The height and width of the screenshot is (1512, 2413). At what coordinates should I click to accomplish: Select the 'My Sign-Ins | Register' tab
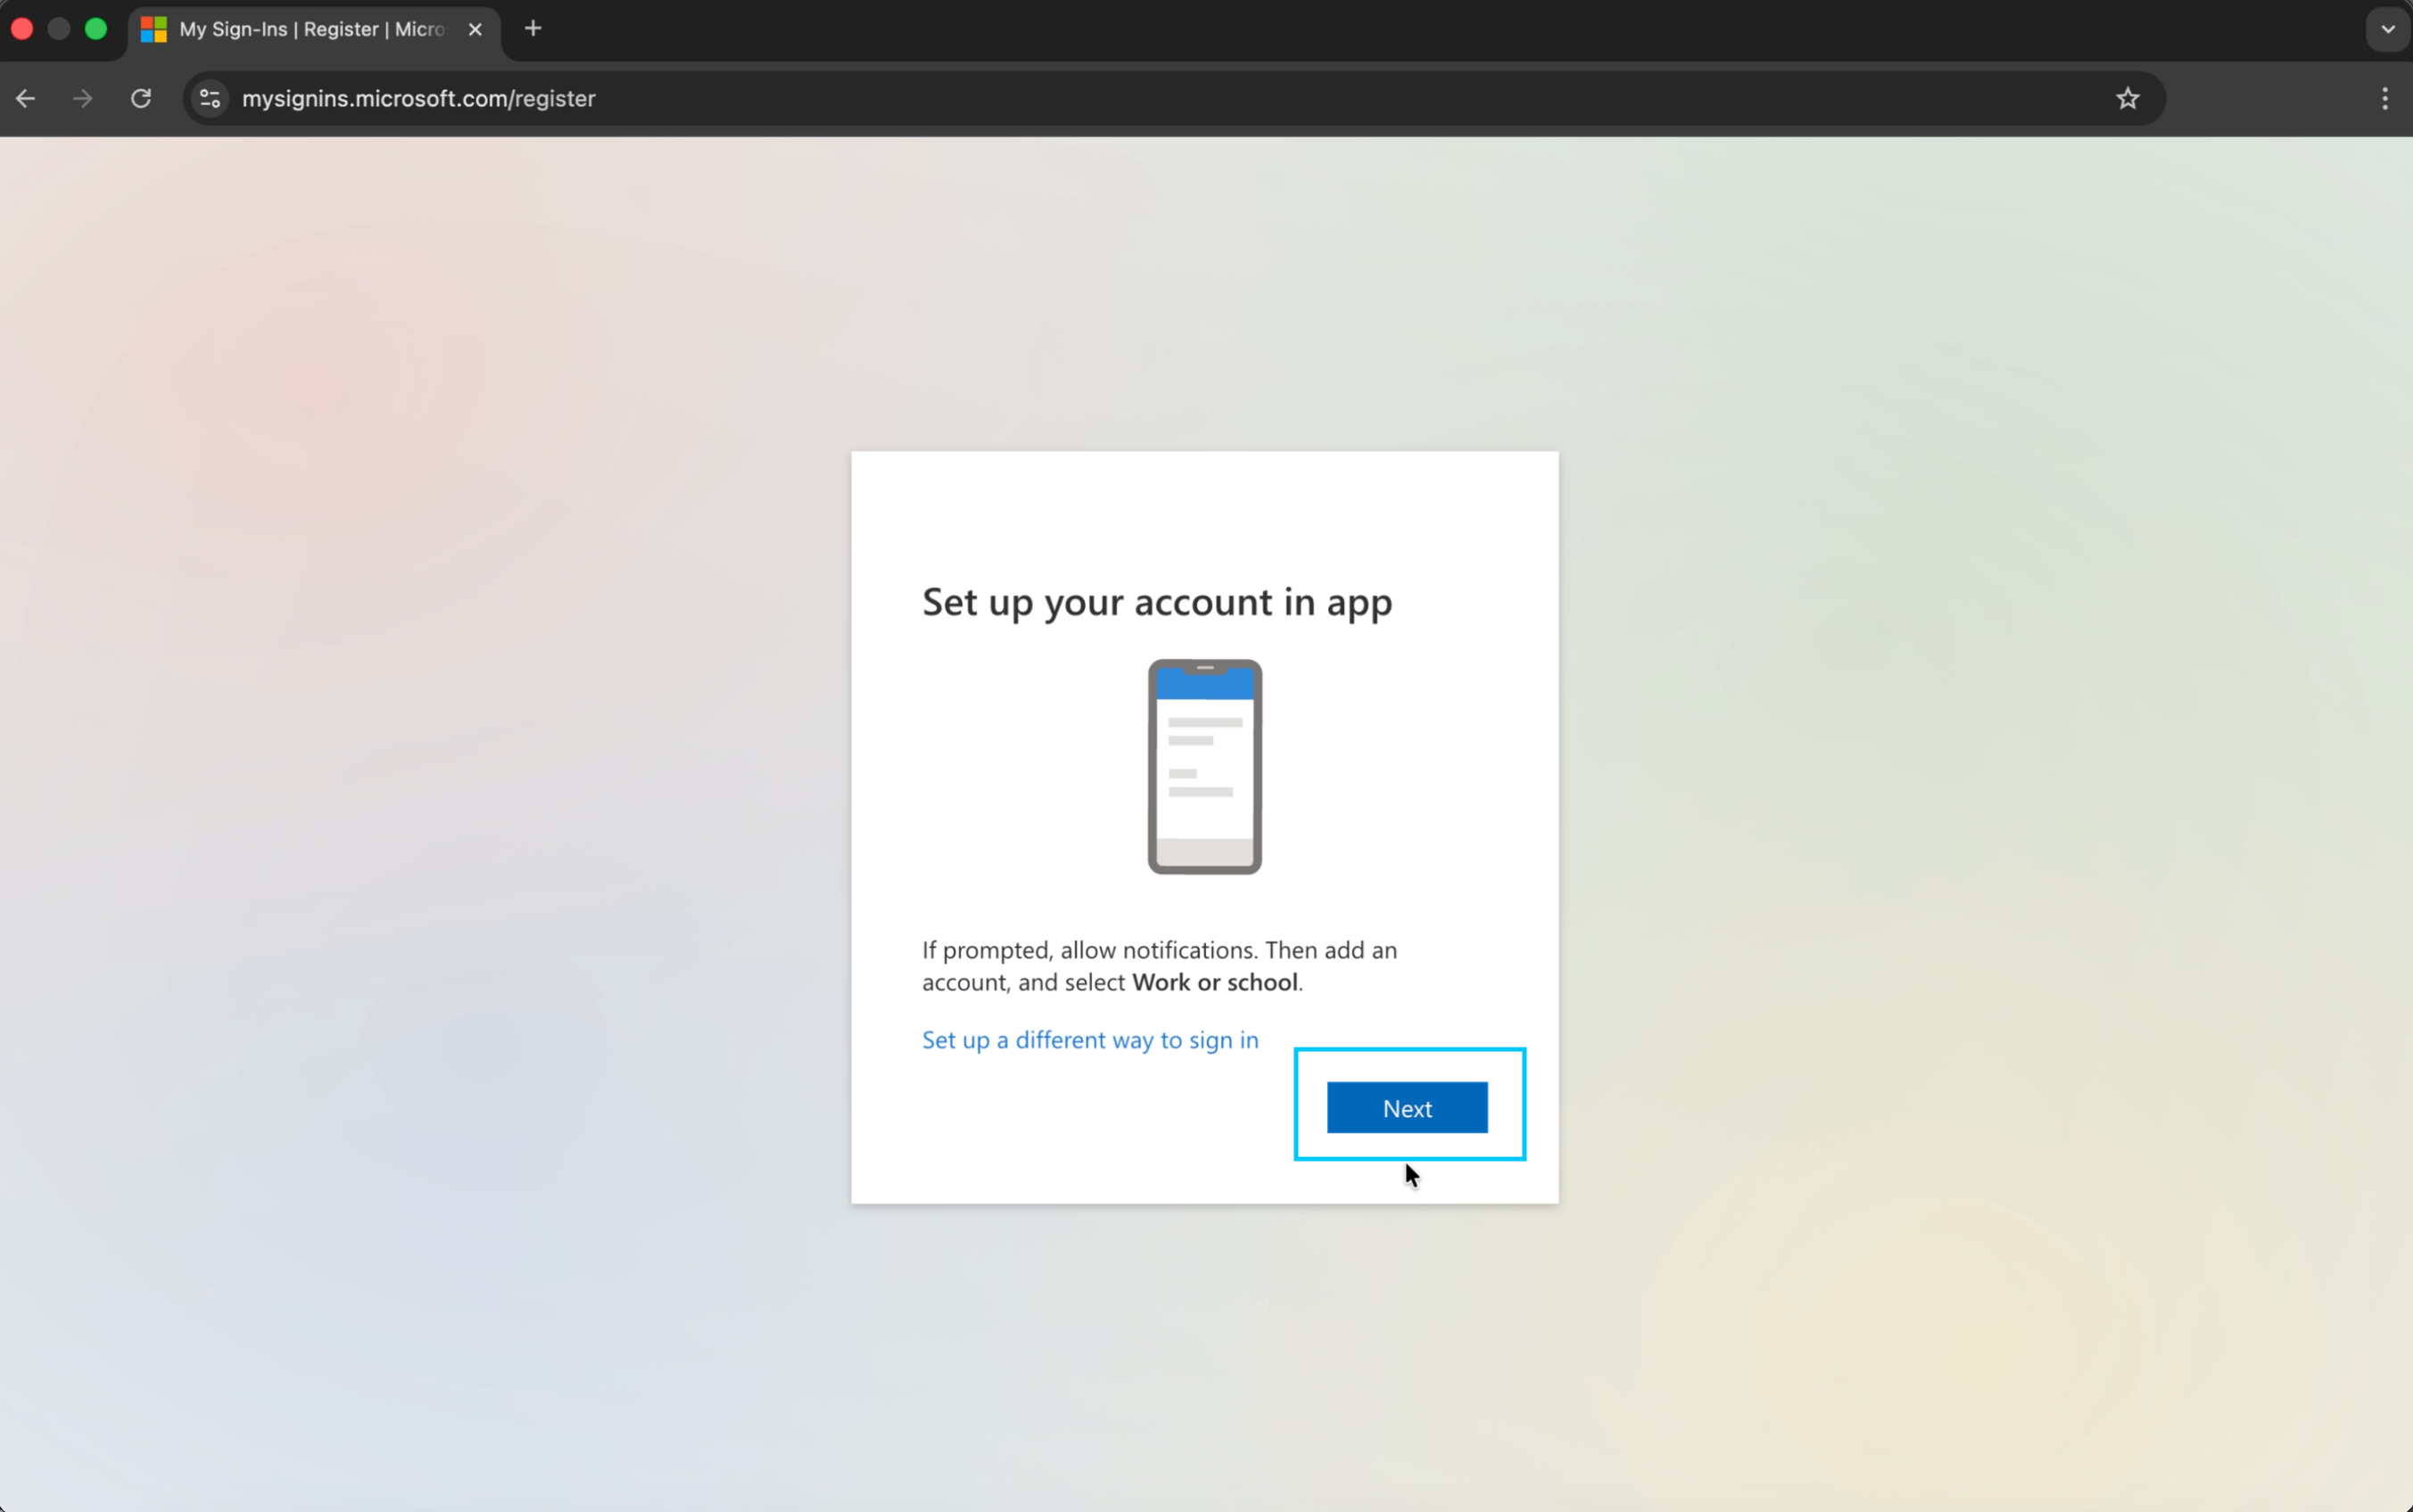(x=300, y=29)
